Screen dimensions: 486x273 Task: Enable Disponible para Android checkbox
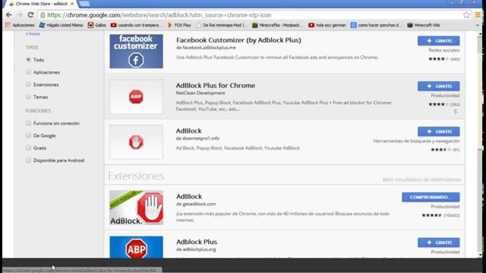[28, 160]
